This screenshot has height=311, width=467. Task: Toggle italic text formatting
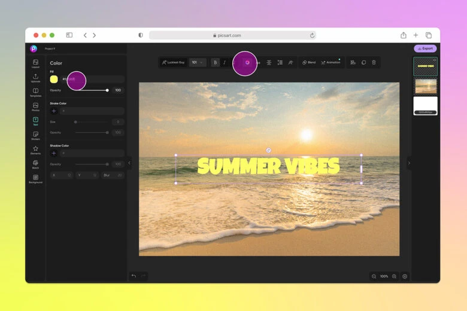point(225,62)
